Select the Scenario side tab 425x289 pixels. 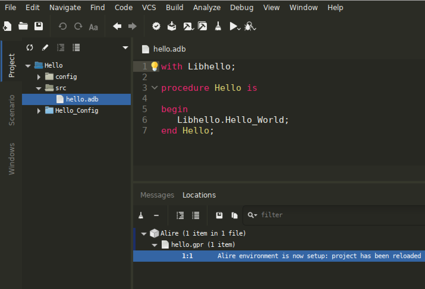[11, 110]
